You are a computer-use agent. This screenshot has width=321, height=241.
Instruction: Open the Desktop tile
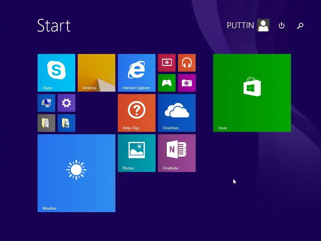click(97, 73)
